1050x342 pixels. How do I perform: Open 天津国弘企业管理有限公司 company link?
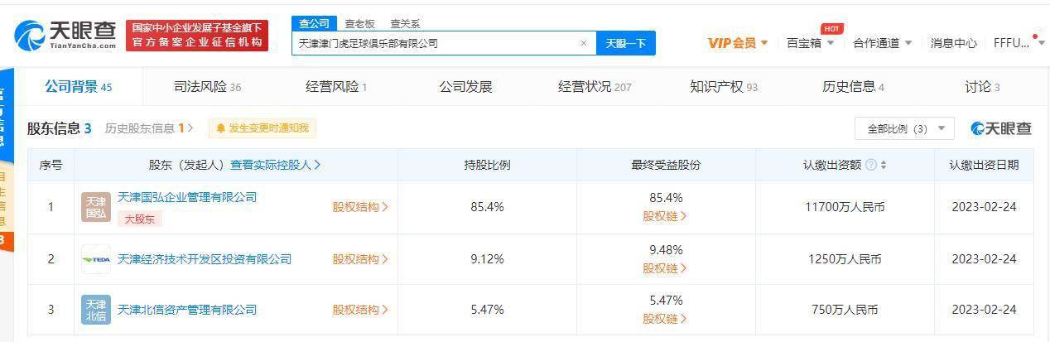187,197
